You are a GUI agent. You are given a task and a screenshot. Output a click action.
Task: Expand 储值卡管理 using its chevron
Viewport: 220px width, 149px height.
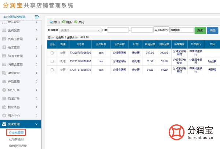click(x=36, y=56)
